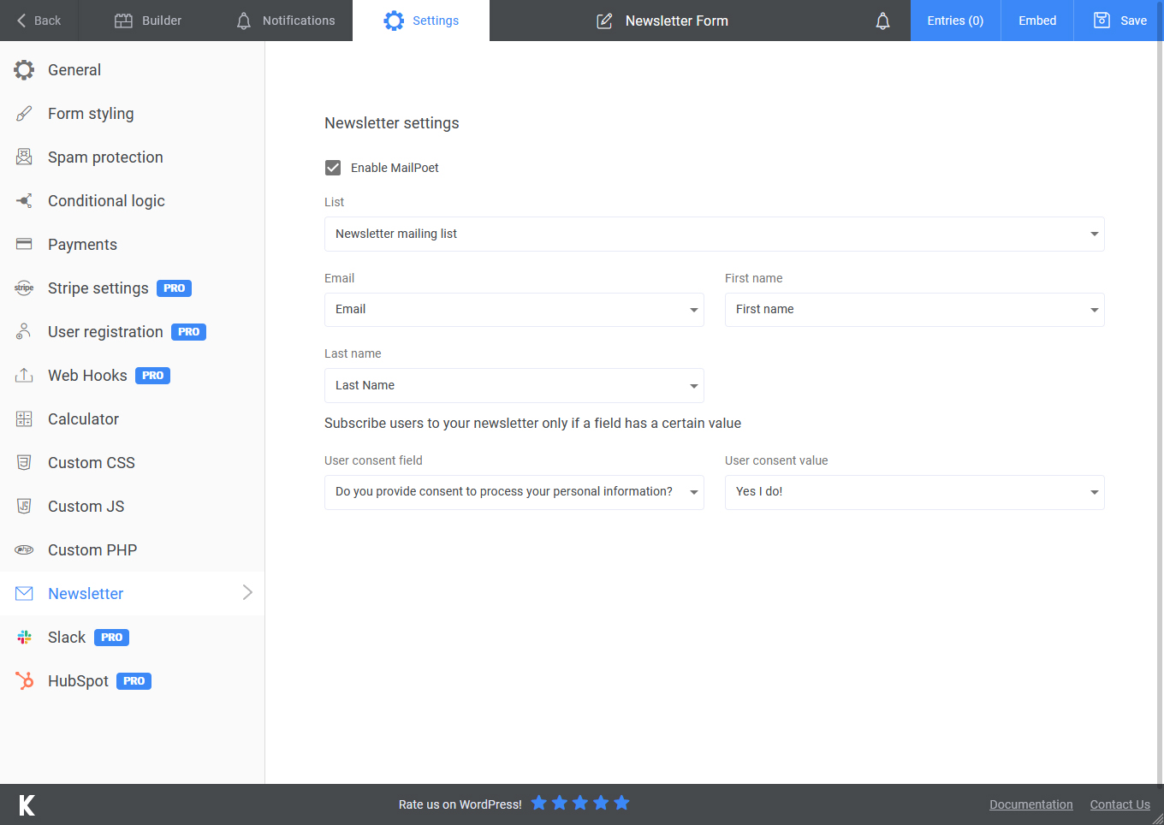Click the Settings tab gear icon
The height and width of the screenshot is (825, 1164).
pos(394,21)
